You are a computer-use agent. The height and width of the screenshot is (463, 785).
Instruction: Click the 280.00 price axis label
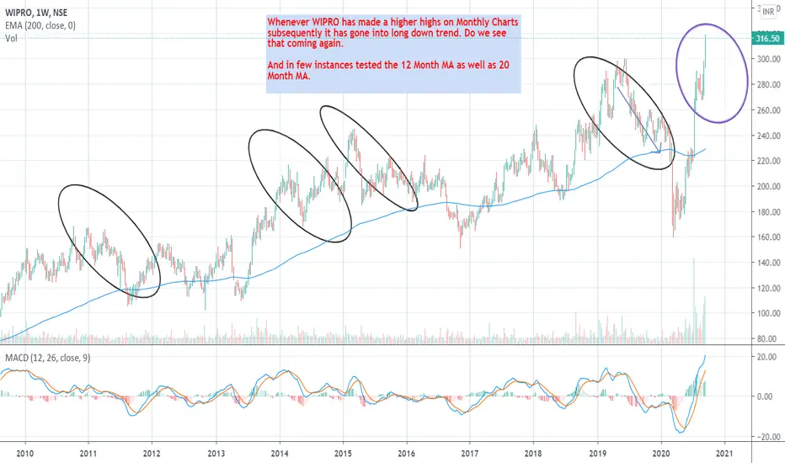[x=768, y=84]
